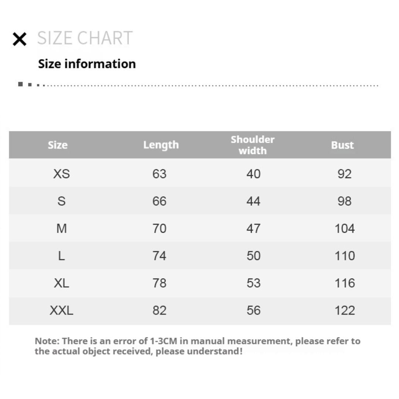Click the L size row label
Screen dimensions: 399x399
(61, 256)
